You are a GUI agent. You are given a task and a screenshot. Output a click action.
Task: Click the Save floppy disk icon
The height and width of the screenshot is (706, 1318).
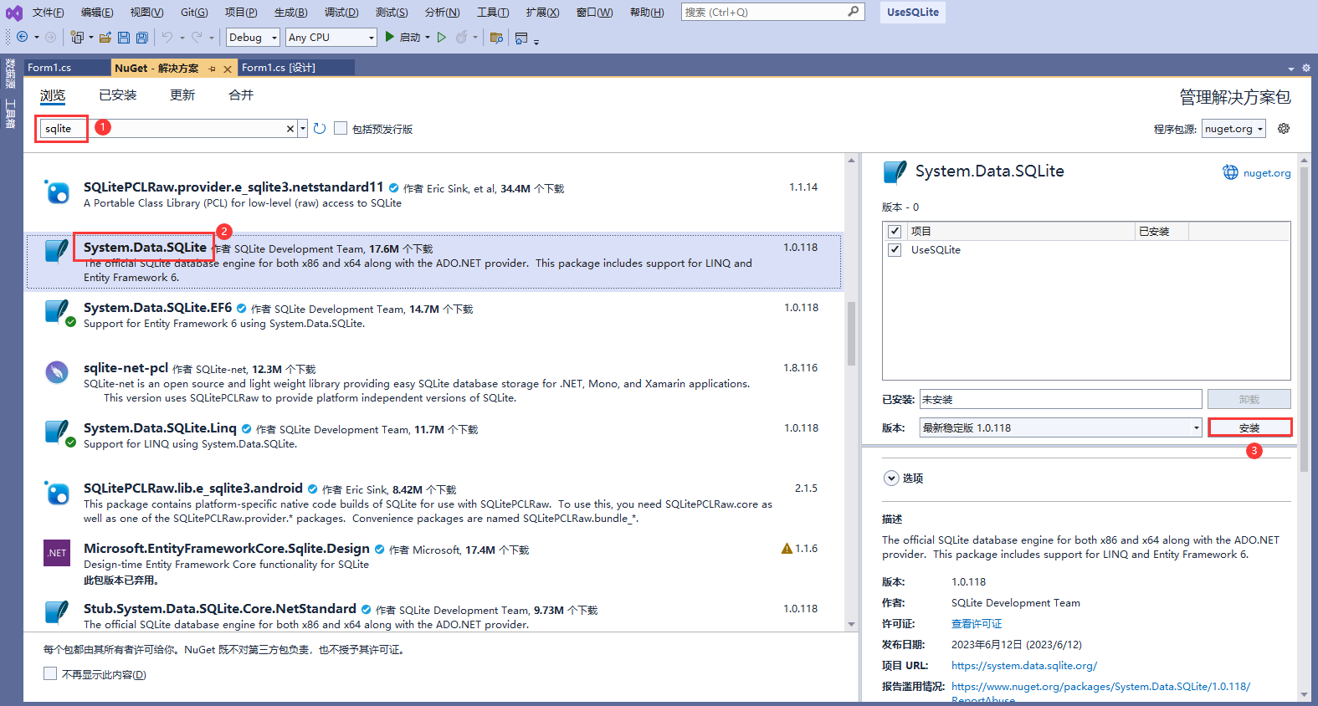tap(124, 37)
